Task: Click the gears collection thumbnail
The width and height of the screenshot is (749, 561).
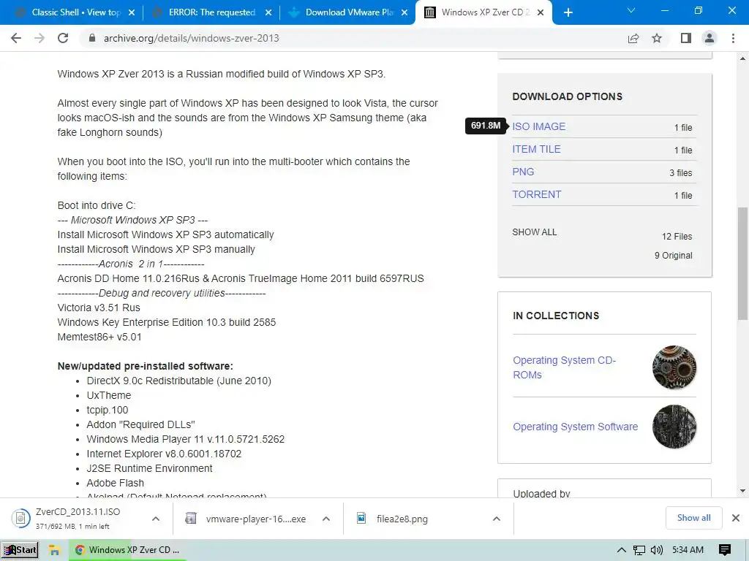Action: pyautogui.click(x=674, y=367)
